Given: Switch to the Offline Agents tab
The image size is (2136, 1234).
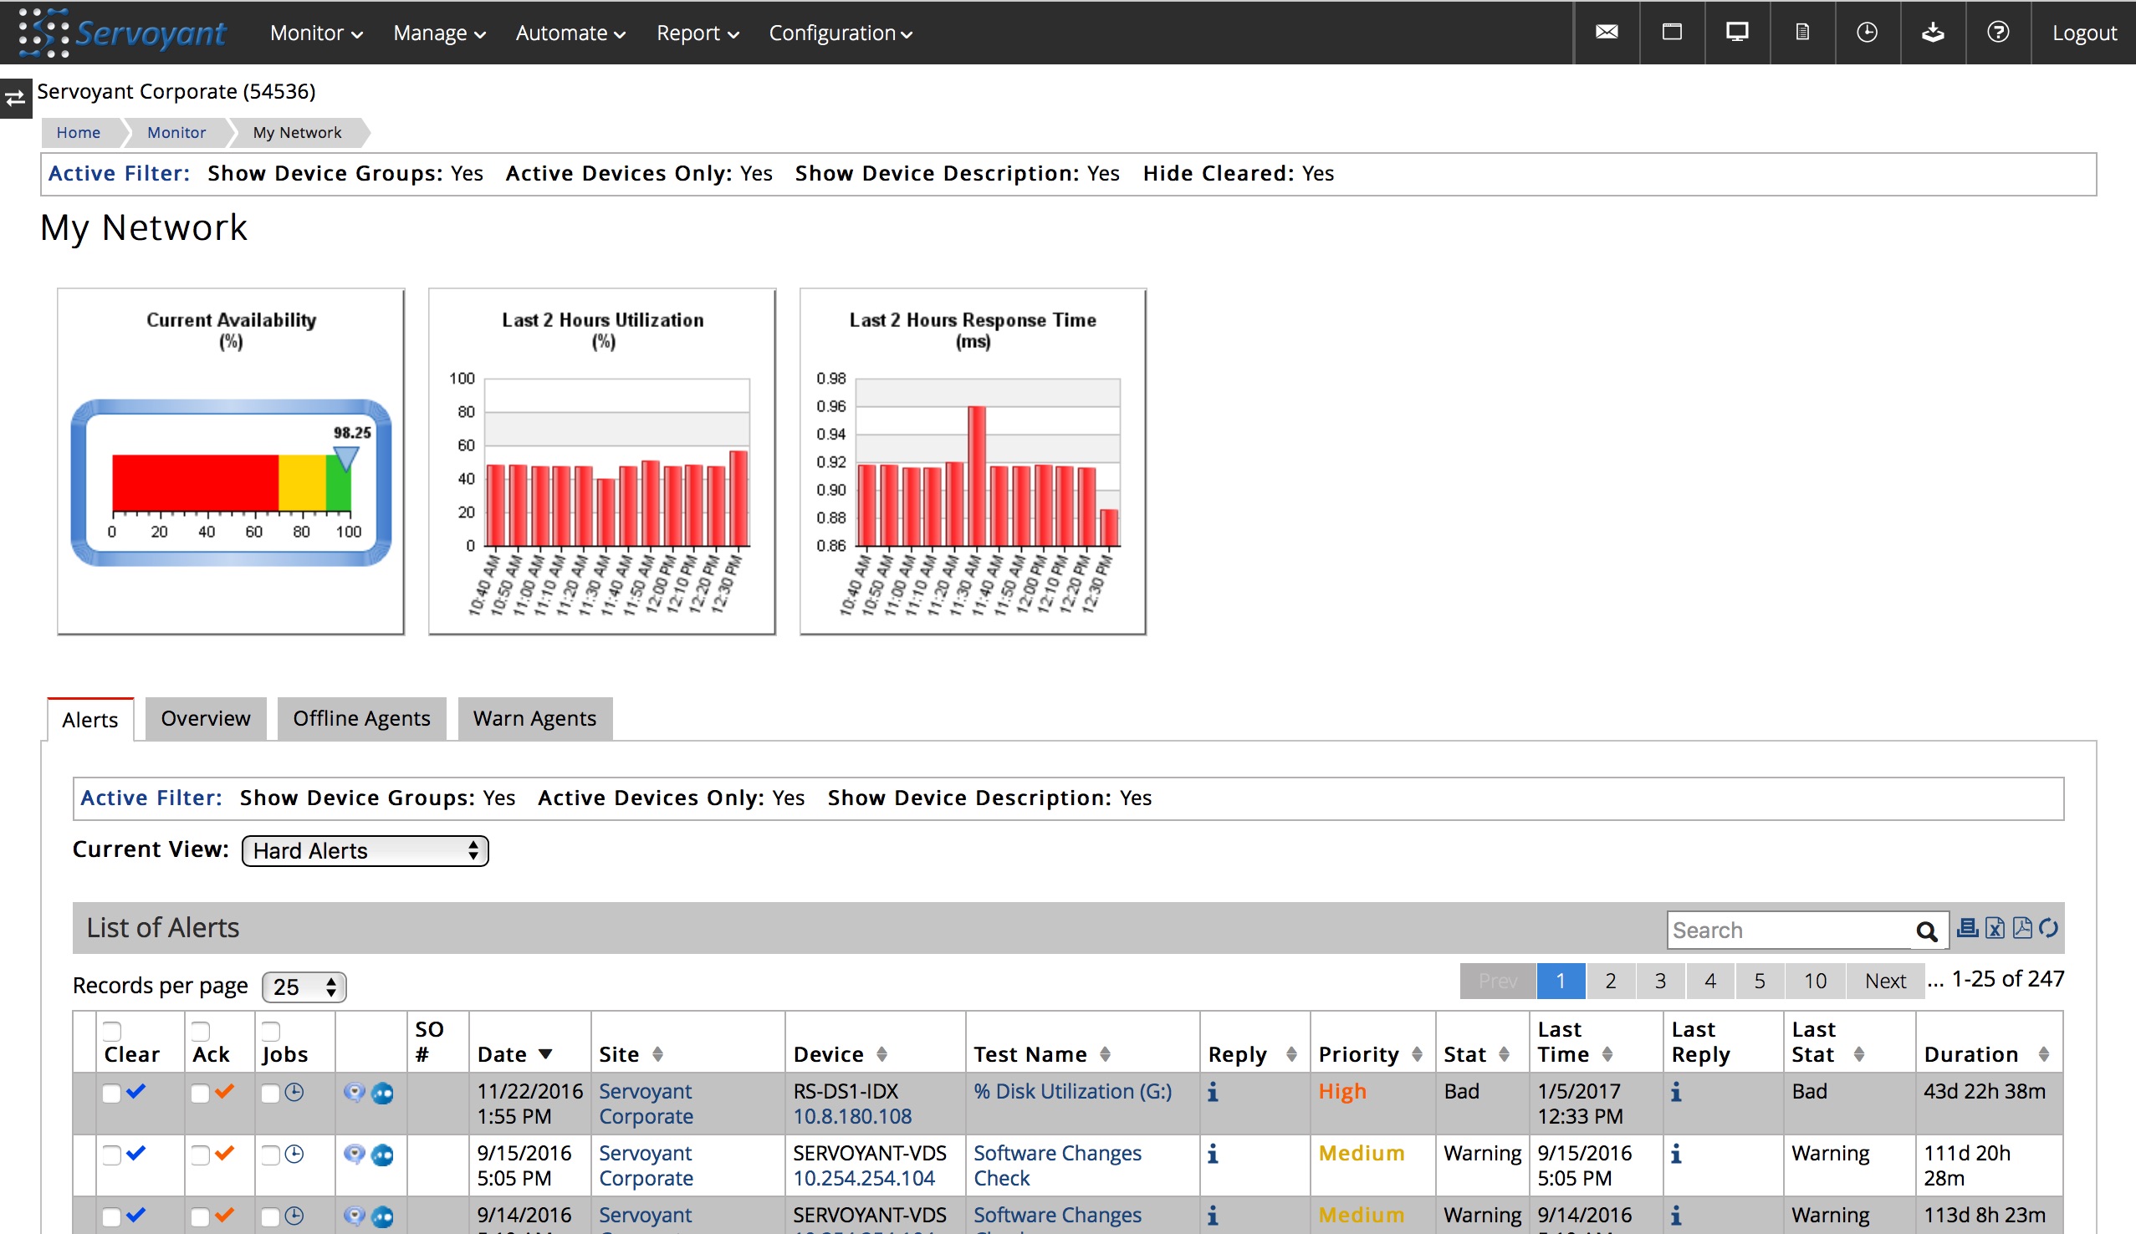Looking at the screenshot, I should click(x=361, y=718).
